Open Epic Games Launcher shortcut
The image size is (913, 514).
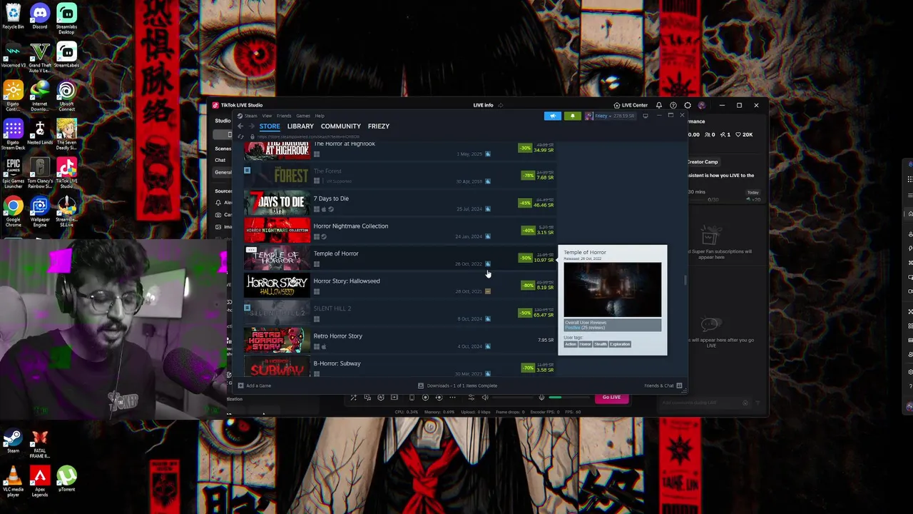pyautogui.click(x=13, y=173)
